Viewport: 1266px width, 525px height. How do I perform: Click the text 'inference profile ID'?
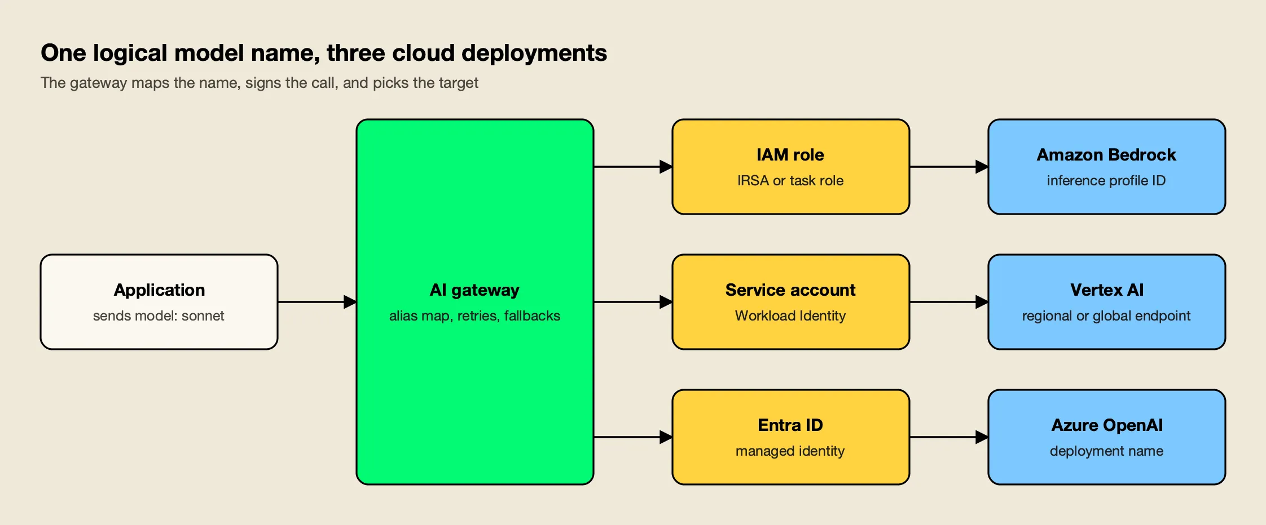(1106, 181)
